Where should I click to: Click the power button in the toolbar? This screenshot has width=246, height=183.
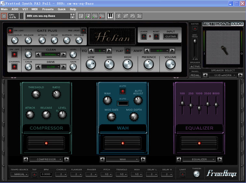(x=4, y=16)
